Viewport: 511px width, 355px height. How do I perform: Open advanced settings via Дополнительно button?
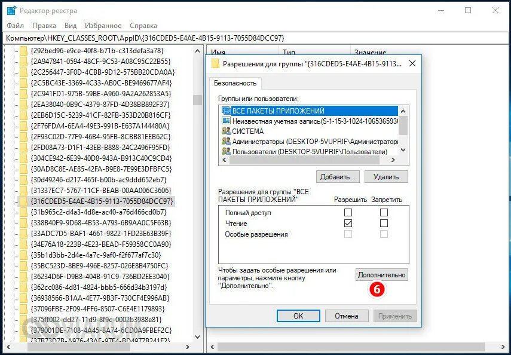(382, 275)
